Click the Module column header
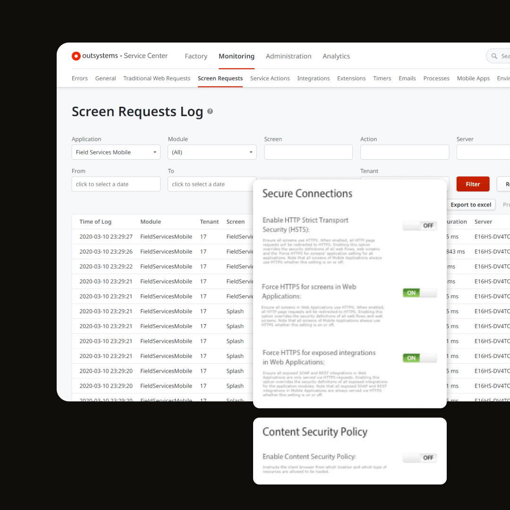 tap(151, 221)
